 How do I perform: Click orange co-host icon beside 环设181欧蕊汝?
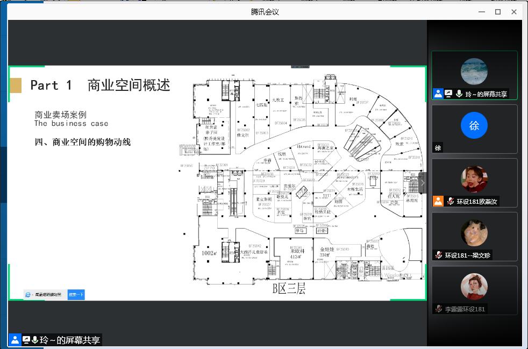pos(438,201)
